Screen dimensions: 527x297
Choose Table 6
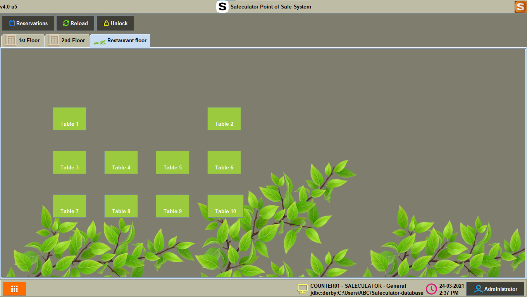point(224,162)
